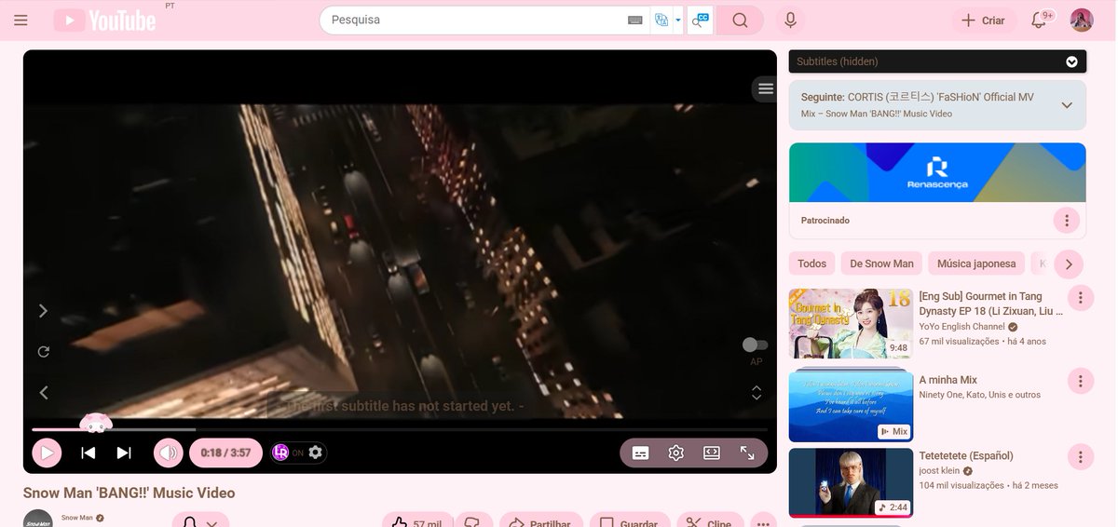This screenshot has height=527, width=1118.
Task: Toggle theater mode
Action: (712, 453)
